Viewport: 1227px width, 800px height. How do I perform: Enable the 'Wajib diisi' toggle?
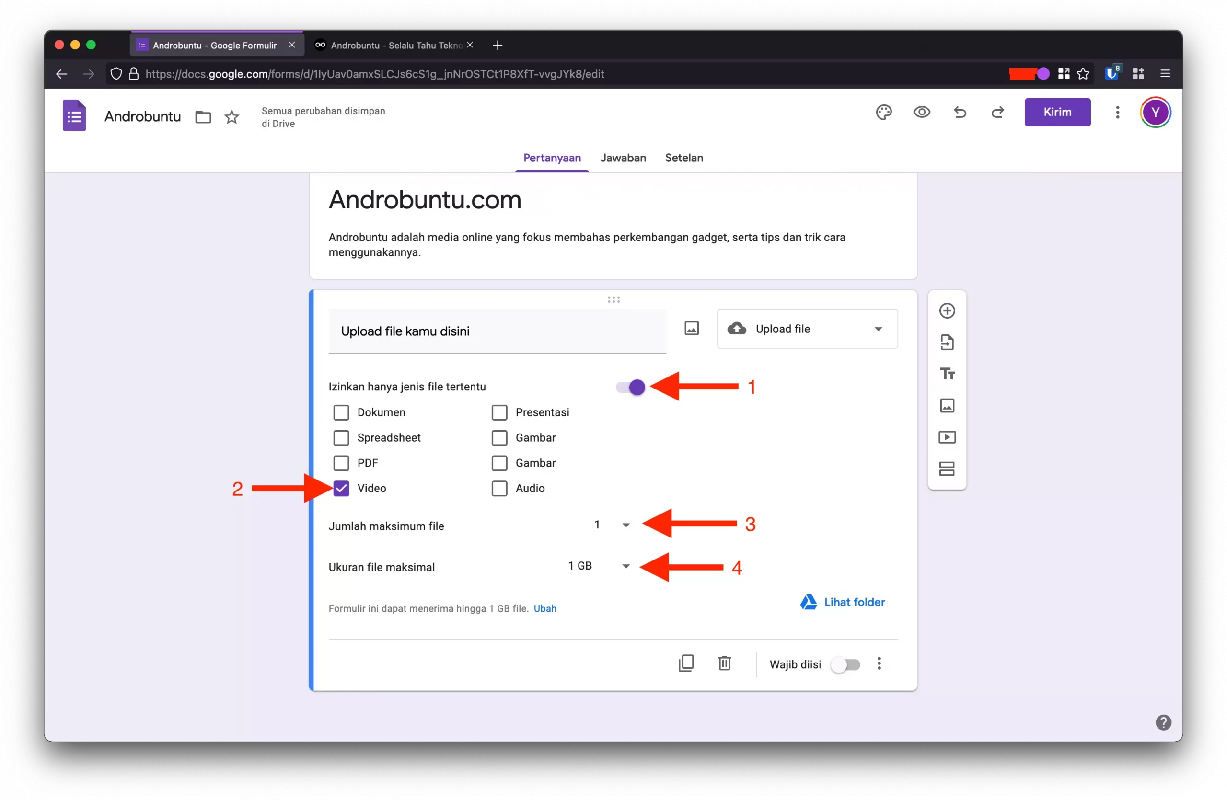(x=845, y=664)
